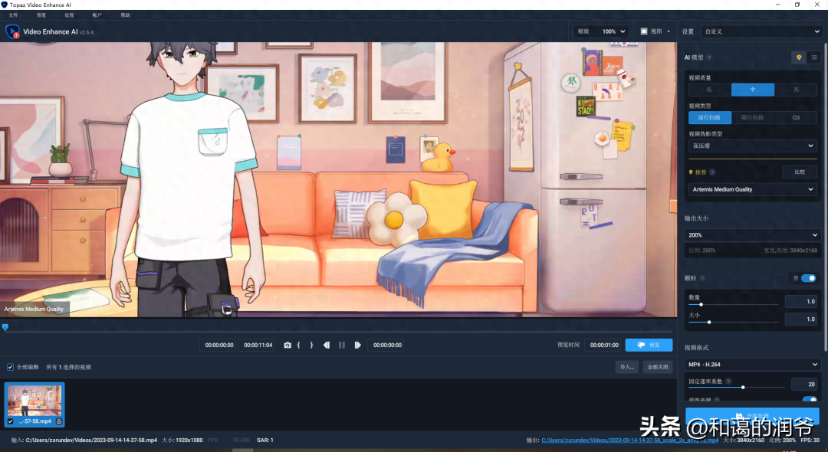Click the camera snapshot icon
Image resolution: width=828 pixels, height=452 pixels.
(x=287, y=346)
